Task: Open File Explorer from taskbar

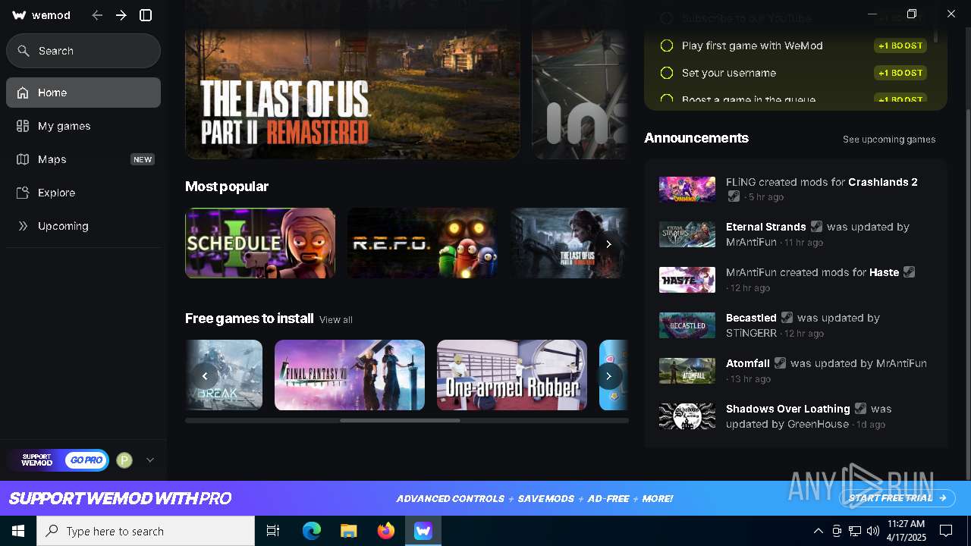Action: point(349,531)
